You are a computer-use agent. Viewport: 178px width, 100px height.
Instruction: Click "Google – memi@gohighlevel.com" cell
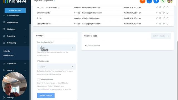(x=87, y=7)
